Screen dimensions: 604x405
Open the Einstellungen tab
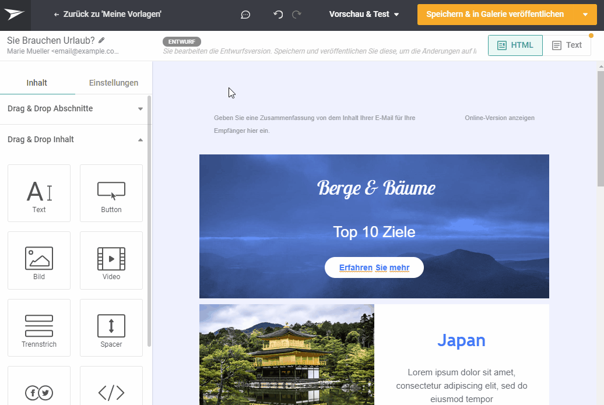(x=114, y=83)
